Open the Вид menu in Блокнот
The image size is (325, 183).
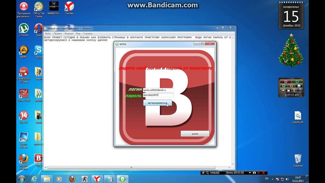(78, 34)
